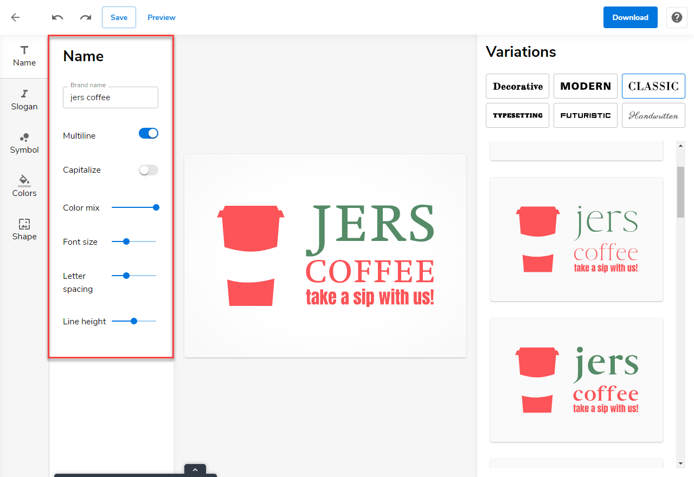
Task: Open the Name sidebar tab
Action: pyautogui.click(x=24, y=56)
